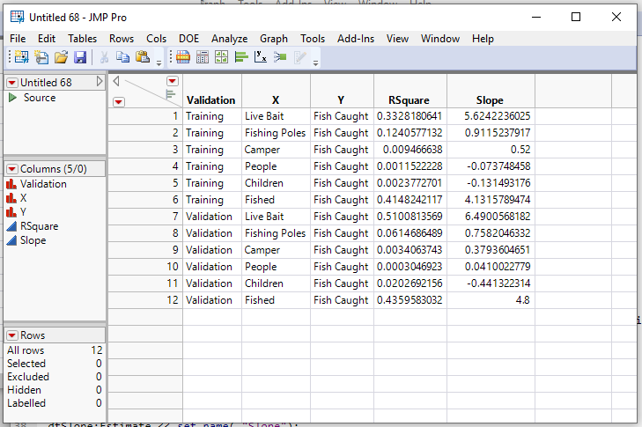This screenshot has height=427, width=642.
Task: Open the Add-Ins menu
Action: 356,39
